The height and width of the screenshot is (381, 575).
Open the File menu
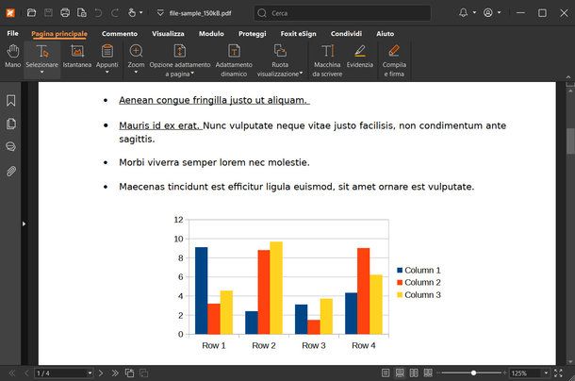(x=12, y=33)
